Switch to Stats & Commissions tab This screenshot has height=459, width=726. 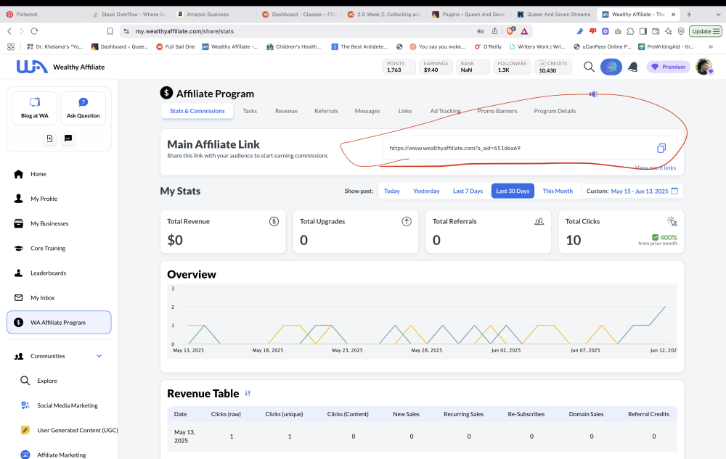pyautogui.click(x=197, y=111)
